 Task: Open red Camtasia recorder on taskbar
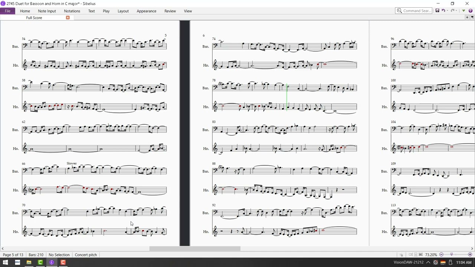[63, 263]
